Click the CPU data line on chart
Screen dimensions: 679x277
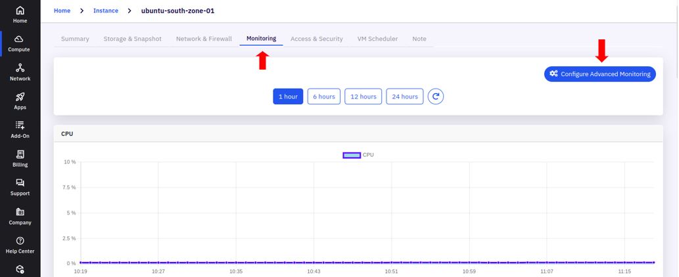point(367,263)
